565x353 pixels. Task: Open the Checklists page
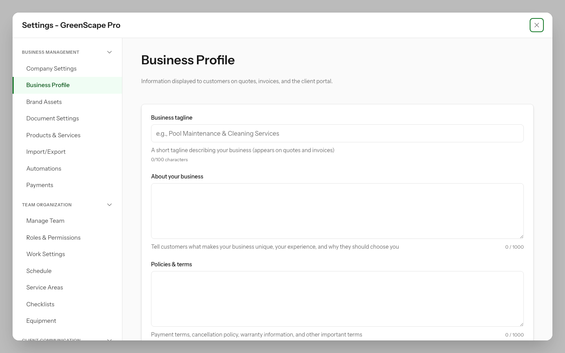click(x=40, y=304)
